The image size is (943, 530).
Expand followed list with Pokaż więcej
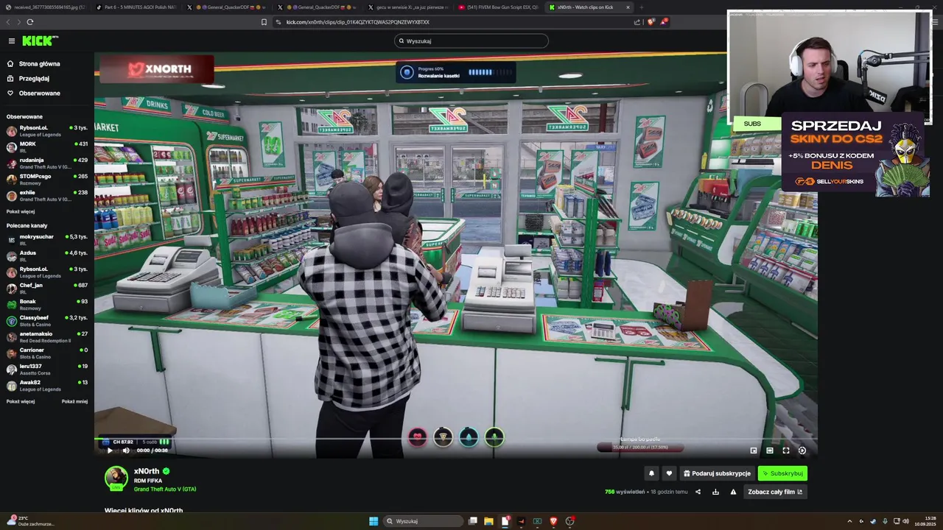21,211
